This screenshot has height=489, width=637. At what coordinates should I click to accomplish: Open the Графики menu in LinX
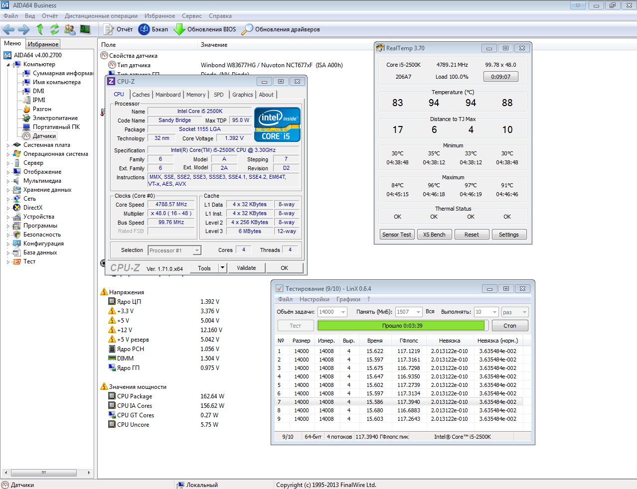pos(348,299)
